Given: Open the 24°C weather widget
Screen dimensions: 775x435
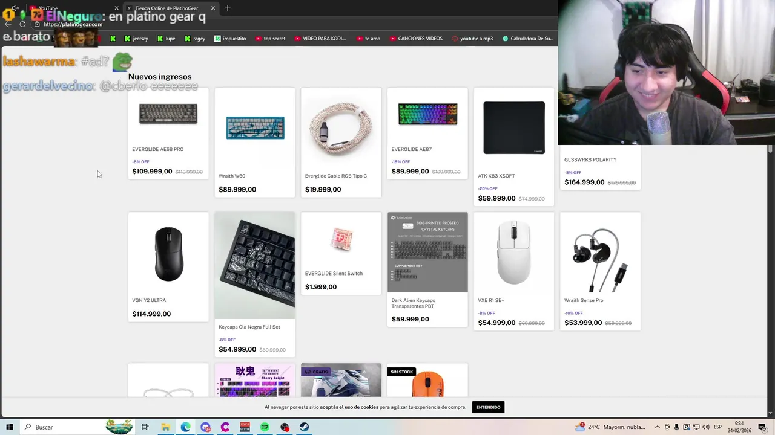Looking at the screenshot, I should (x=610, y=427).
